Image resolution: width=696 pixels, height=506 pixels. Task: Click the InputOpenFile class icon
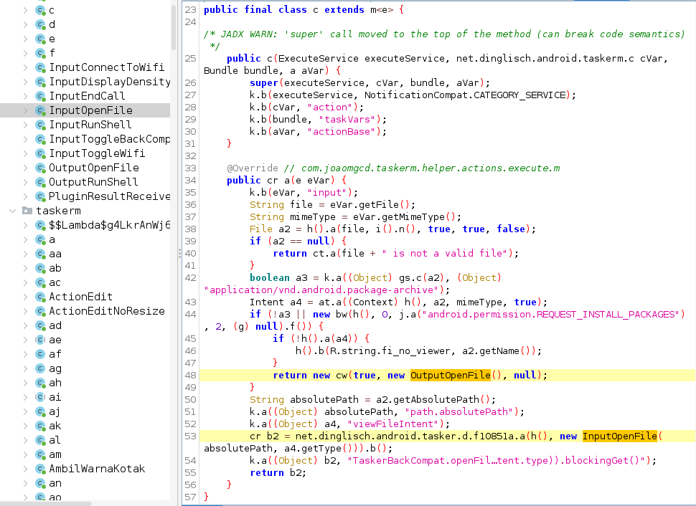(40, 110)
